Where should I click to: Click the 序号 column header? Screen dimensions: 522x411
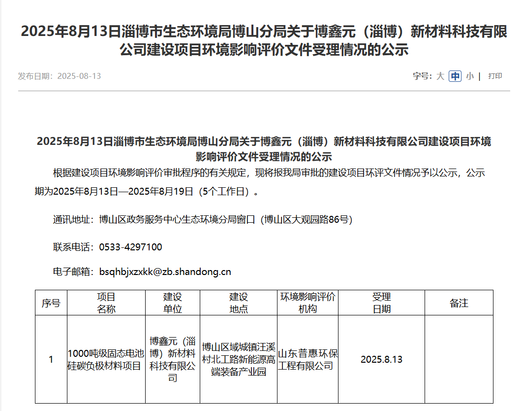click(x=51, y=303)
